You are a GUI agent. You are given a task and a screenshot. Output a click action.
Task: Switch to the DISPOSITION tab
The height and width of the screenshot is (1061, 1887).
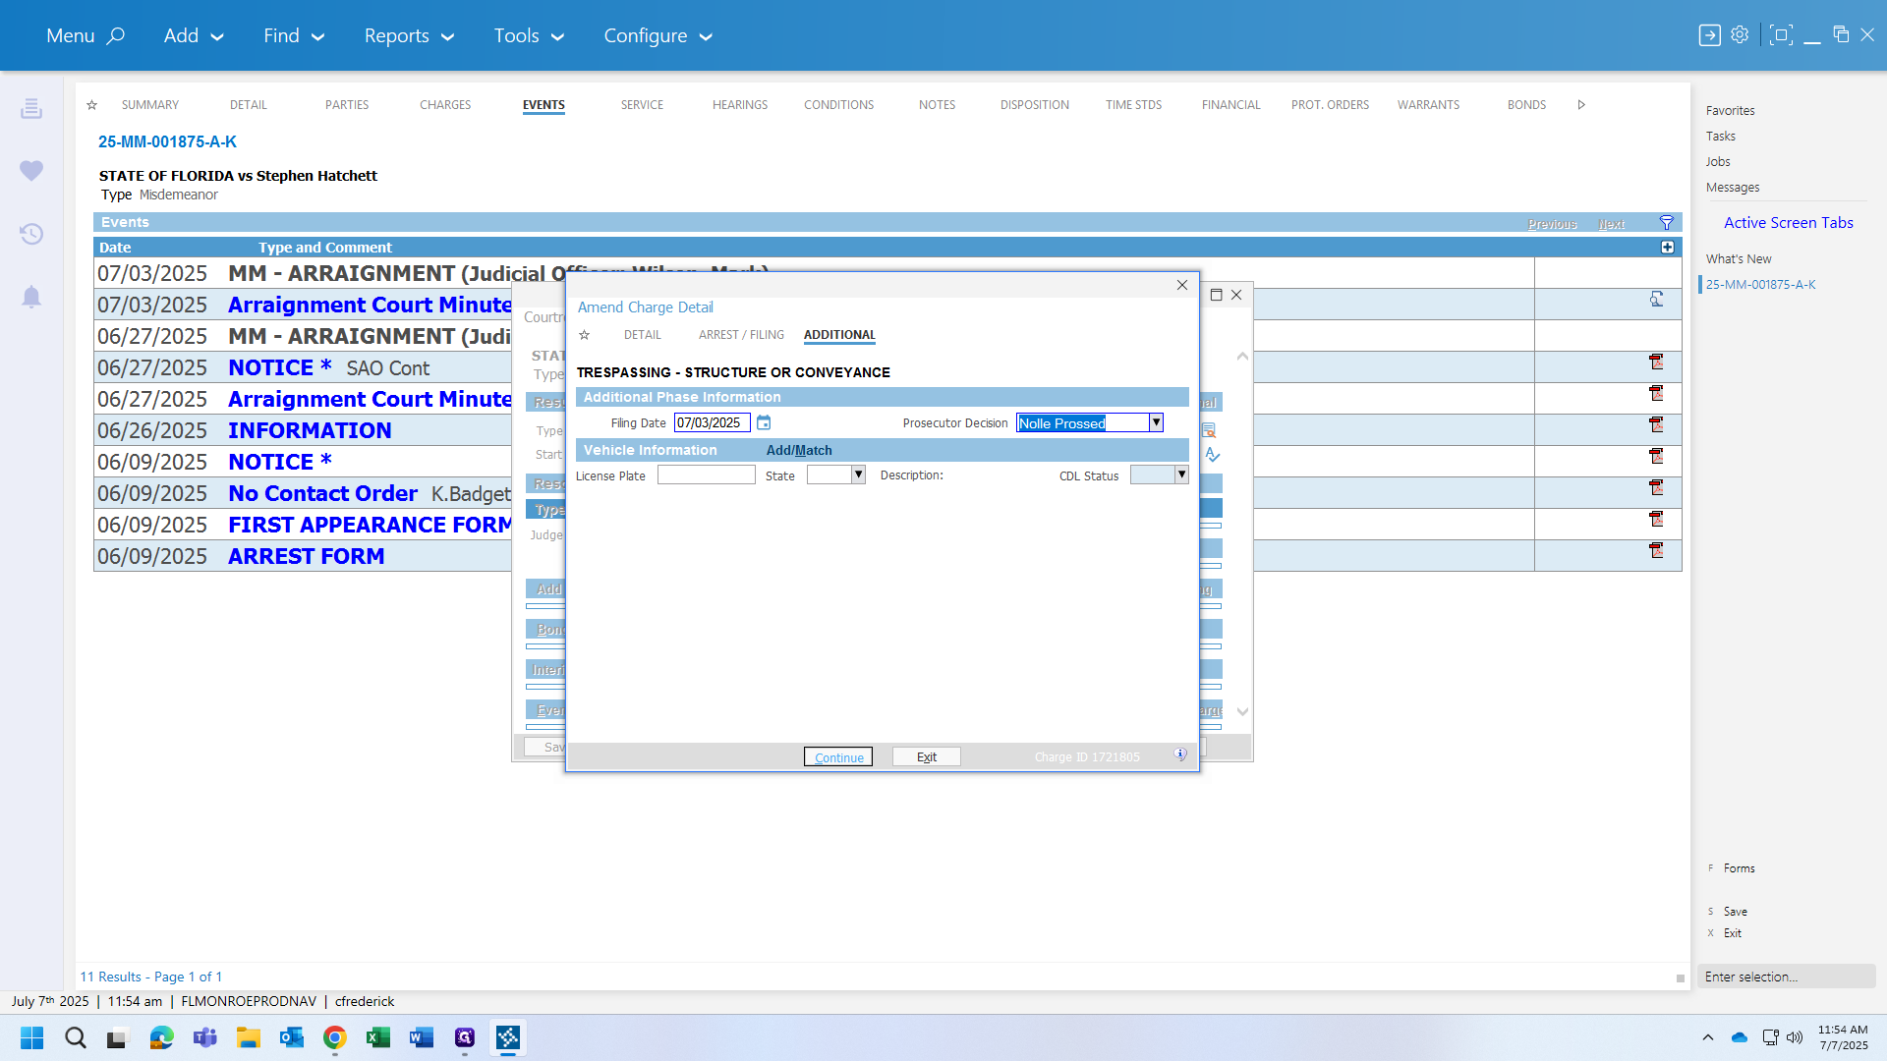point(1035,104)
